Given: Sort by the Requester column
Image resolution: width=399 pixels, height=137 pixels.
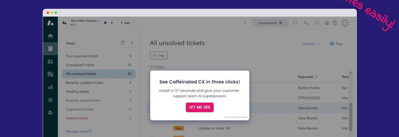Looking at the screenshot, I should click(308, 77).
